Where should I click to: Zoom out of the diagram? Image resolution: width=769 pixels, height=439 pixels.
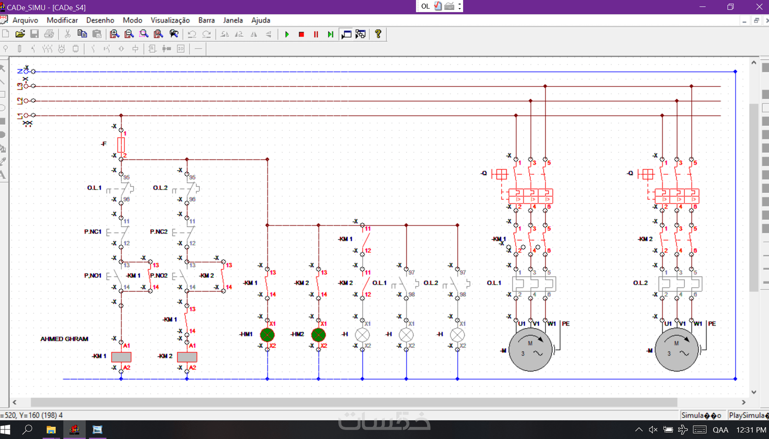pos(129,34)
